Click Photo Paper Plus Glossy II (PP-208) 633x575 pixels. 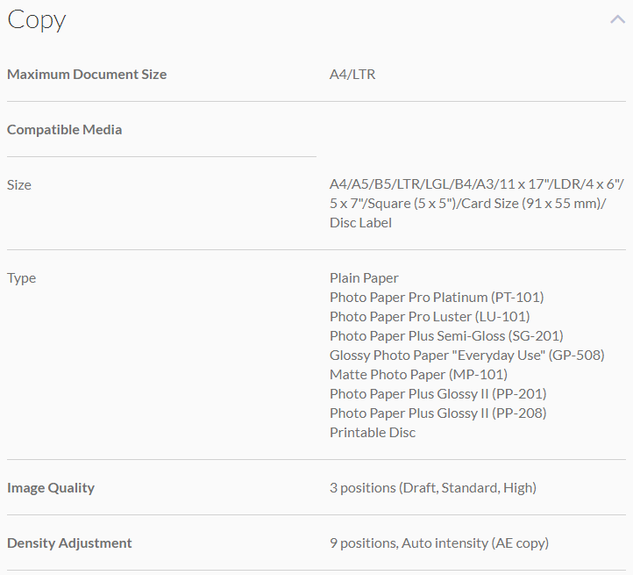tap(437, 413)
